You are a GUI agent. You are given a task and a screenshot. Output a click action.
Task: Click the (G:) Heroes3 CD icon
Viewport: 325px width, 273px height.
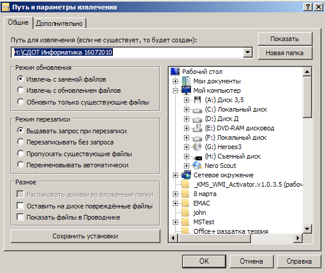coord(197,147)
